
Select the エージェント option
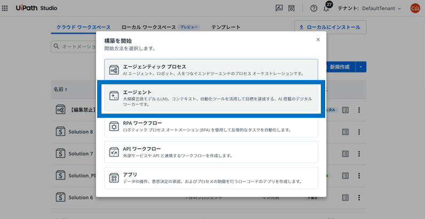(x=211, y=98)
